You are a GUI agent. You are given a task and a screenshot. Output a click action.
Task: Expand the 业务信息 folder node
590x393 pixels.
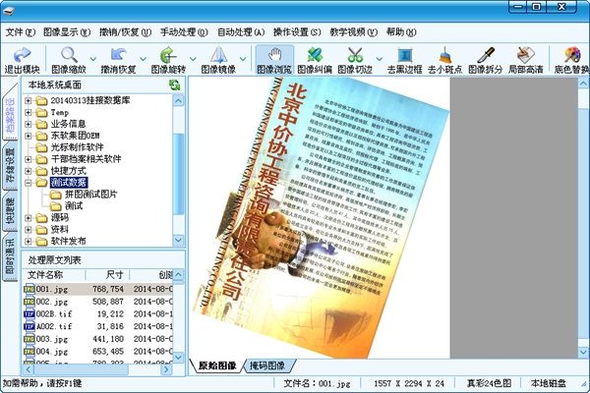tap(29, 124)
